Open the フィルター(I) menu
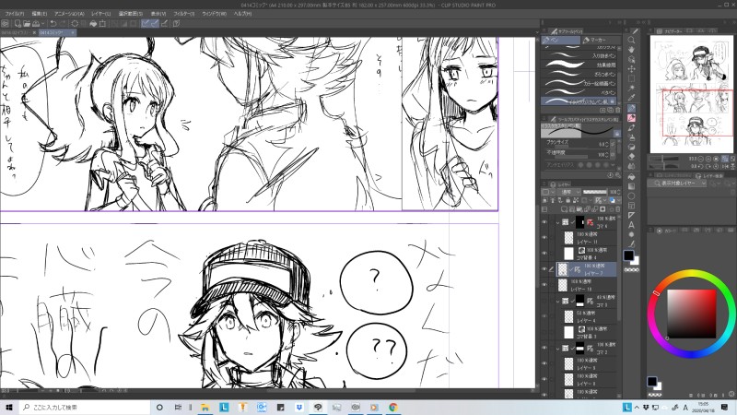 tap(183, 14)
